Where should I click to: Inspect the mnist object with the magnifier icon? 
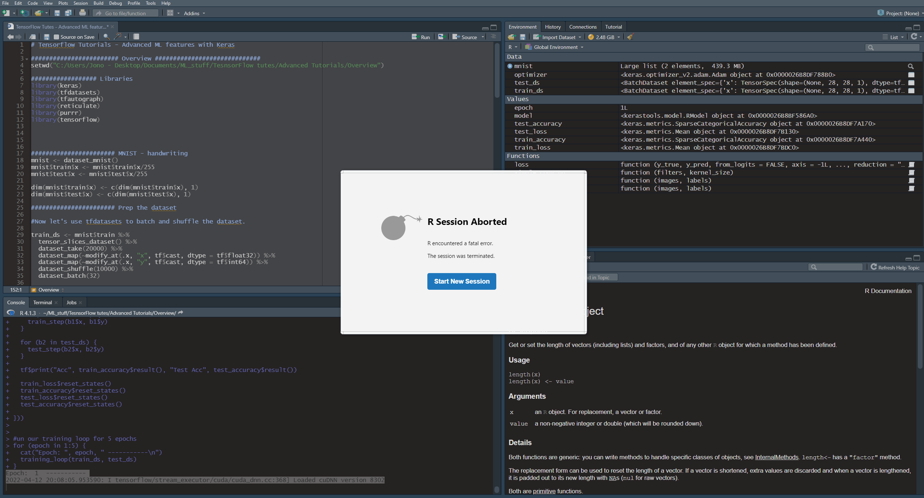(911, 66)
